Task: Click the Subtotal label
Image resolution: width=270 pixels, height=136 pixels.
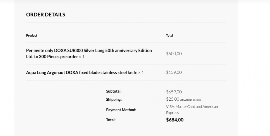Action: pos(114,91)
